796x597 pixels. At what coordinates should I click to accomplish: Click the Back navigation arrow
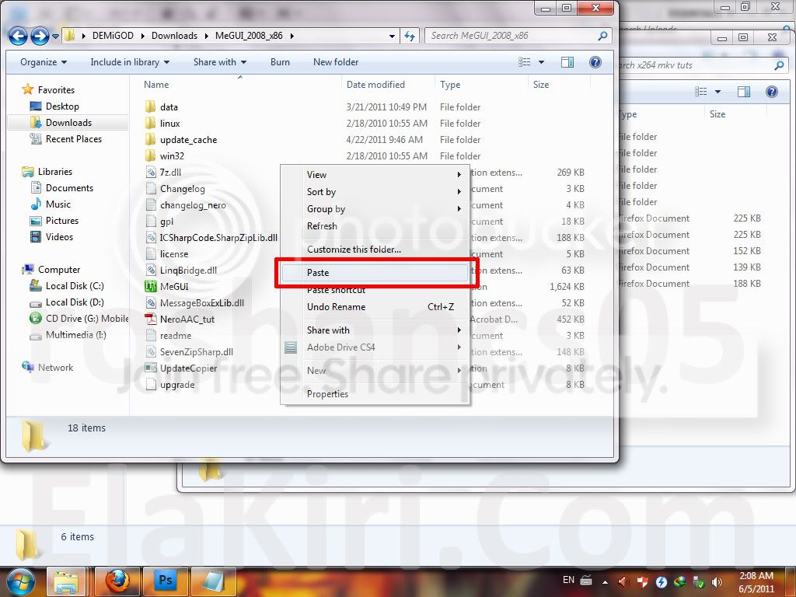coord(19,36)
